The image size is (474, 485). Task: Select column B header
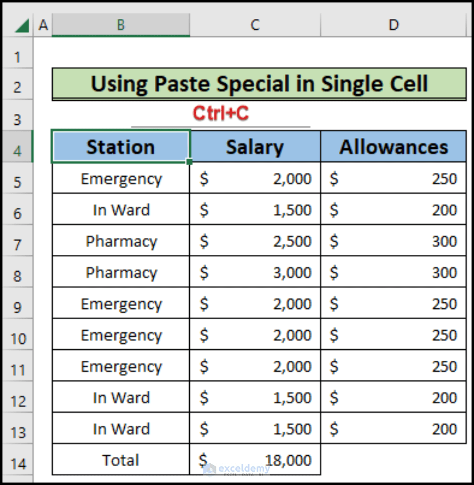(x=121, y=25)
